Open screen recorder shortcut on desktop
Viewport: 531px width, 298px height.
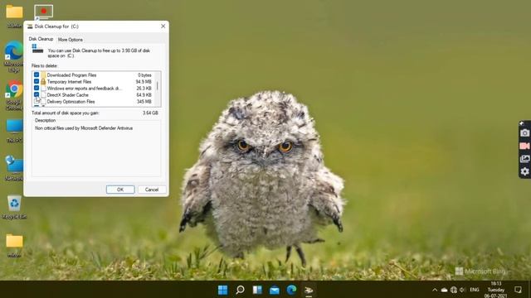44,12
